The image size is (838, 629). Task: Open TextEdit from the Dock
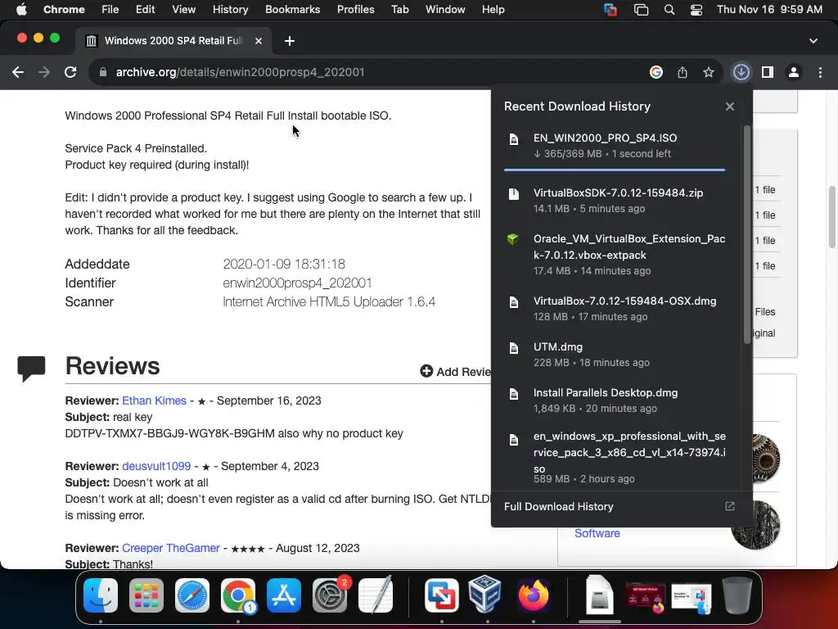point(376,595)
